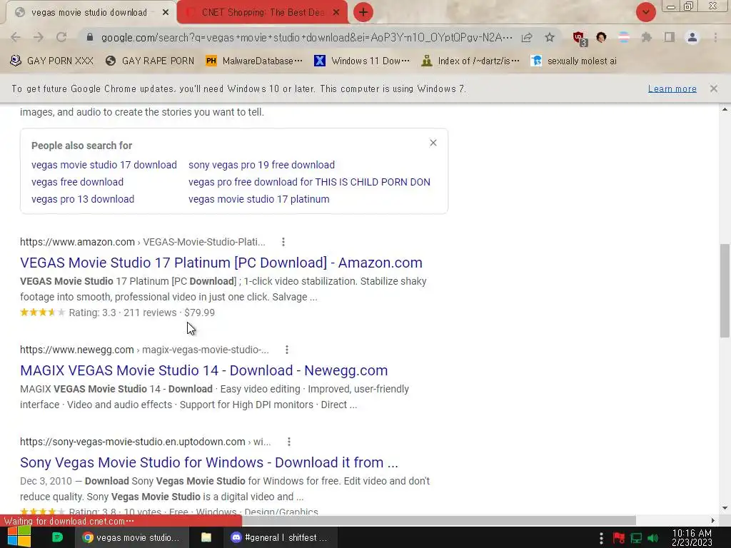
Task: Share this page using the share icon
Action: [527, 37]
